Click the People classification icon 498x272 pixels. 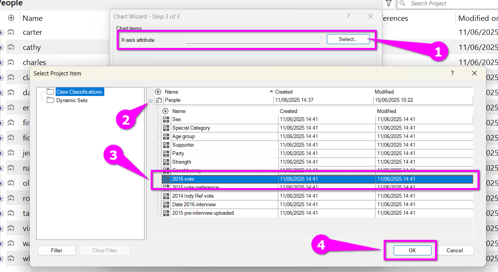point(158,100)
